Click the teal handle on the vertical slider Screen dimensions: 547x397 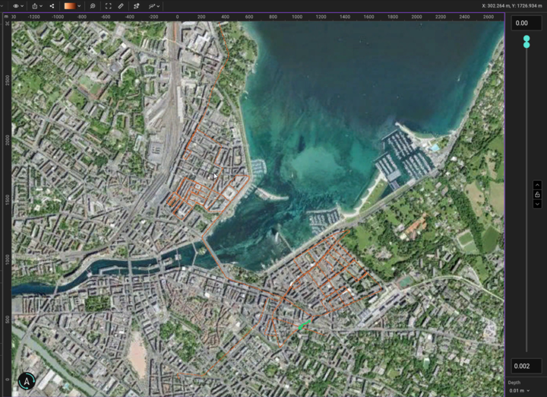tap(526, 42)
